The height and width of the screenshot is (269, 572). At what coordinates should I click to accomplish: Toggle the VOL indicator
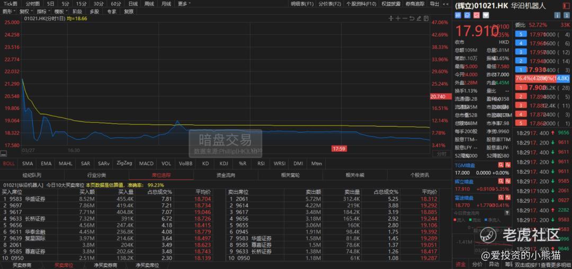coord(166,164)
